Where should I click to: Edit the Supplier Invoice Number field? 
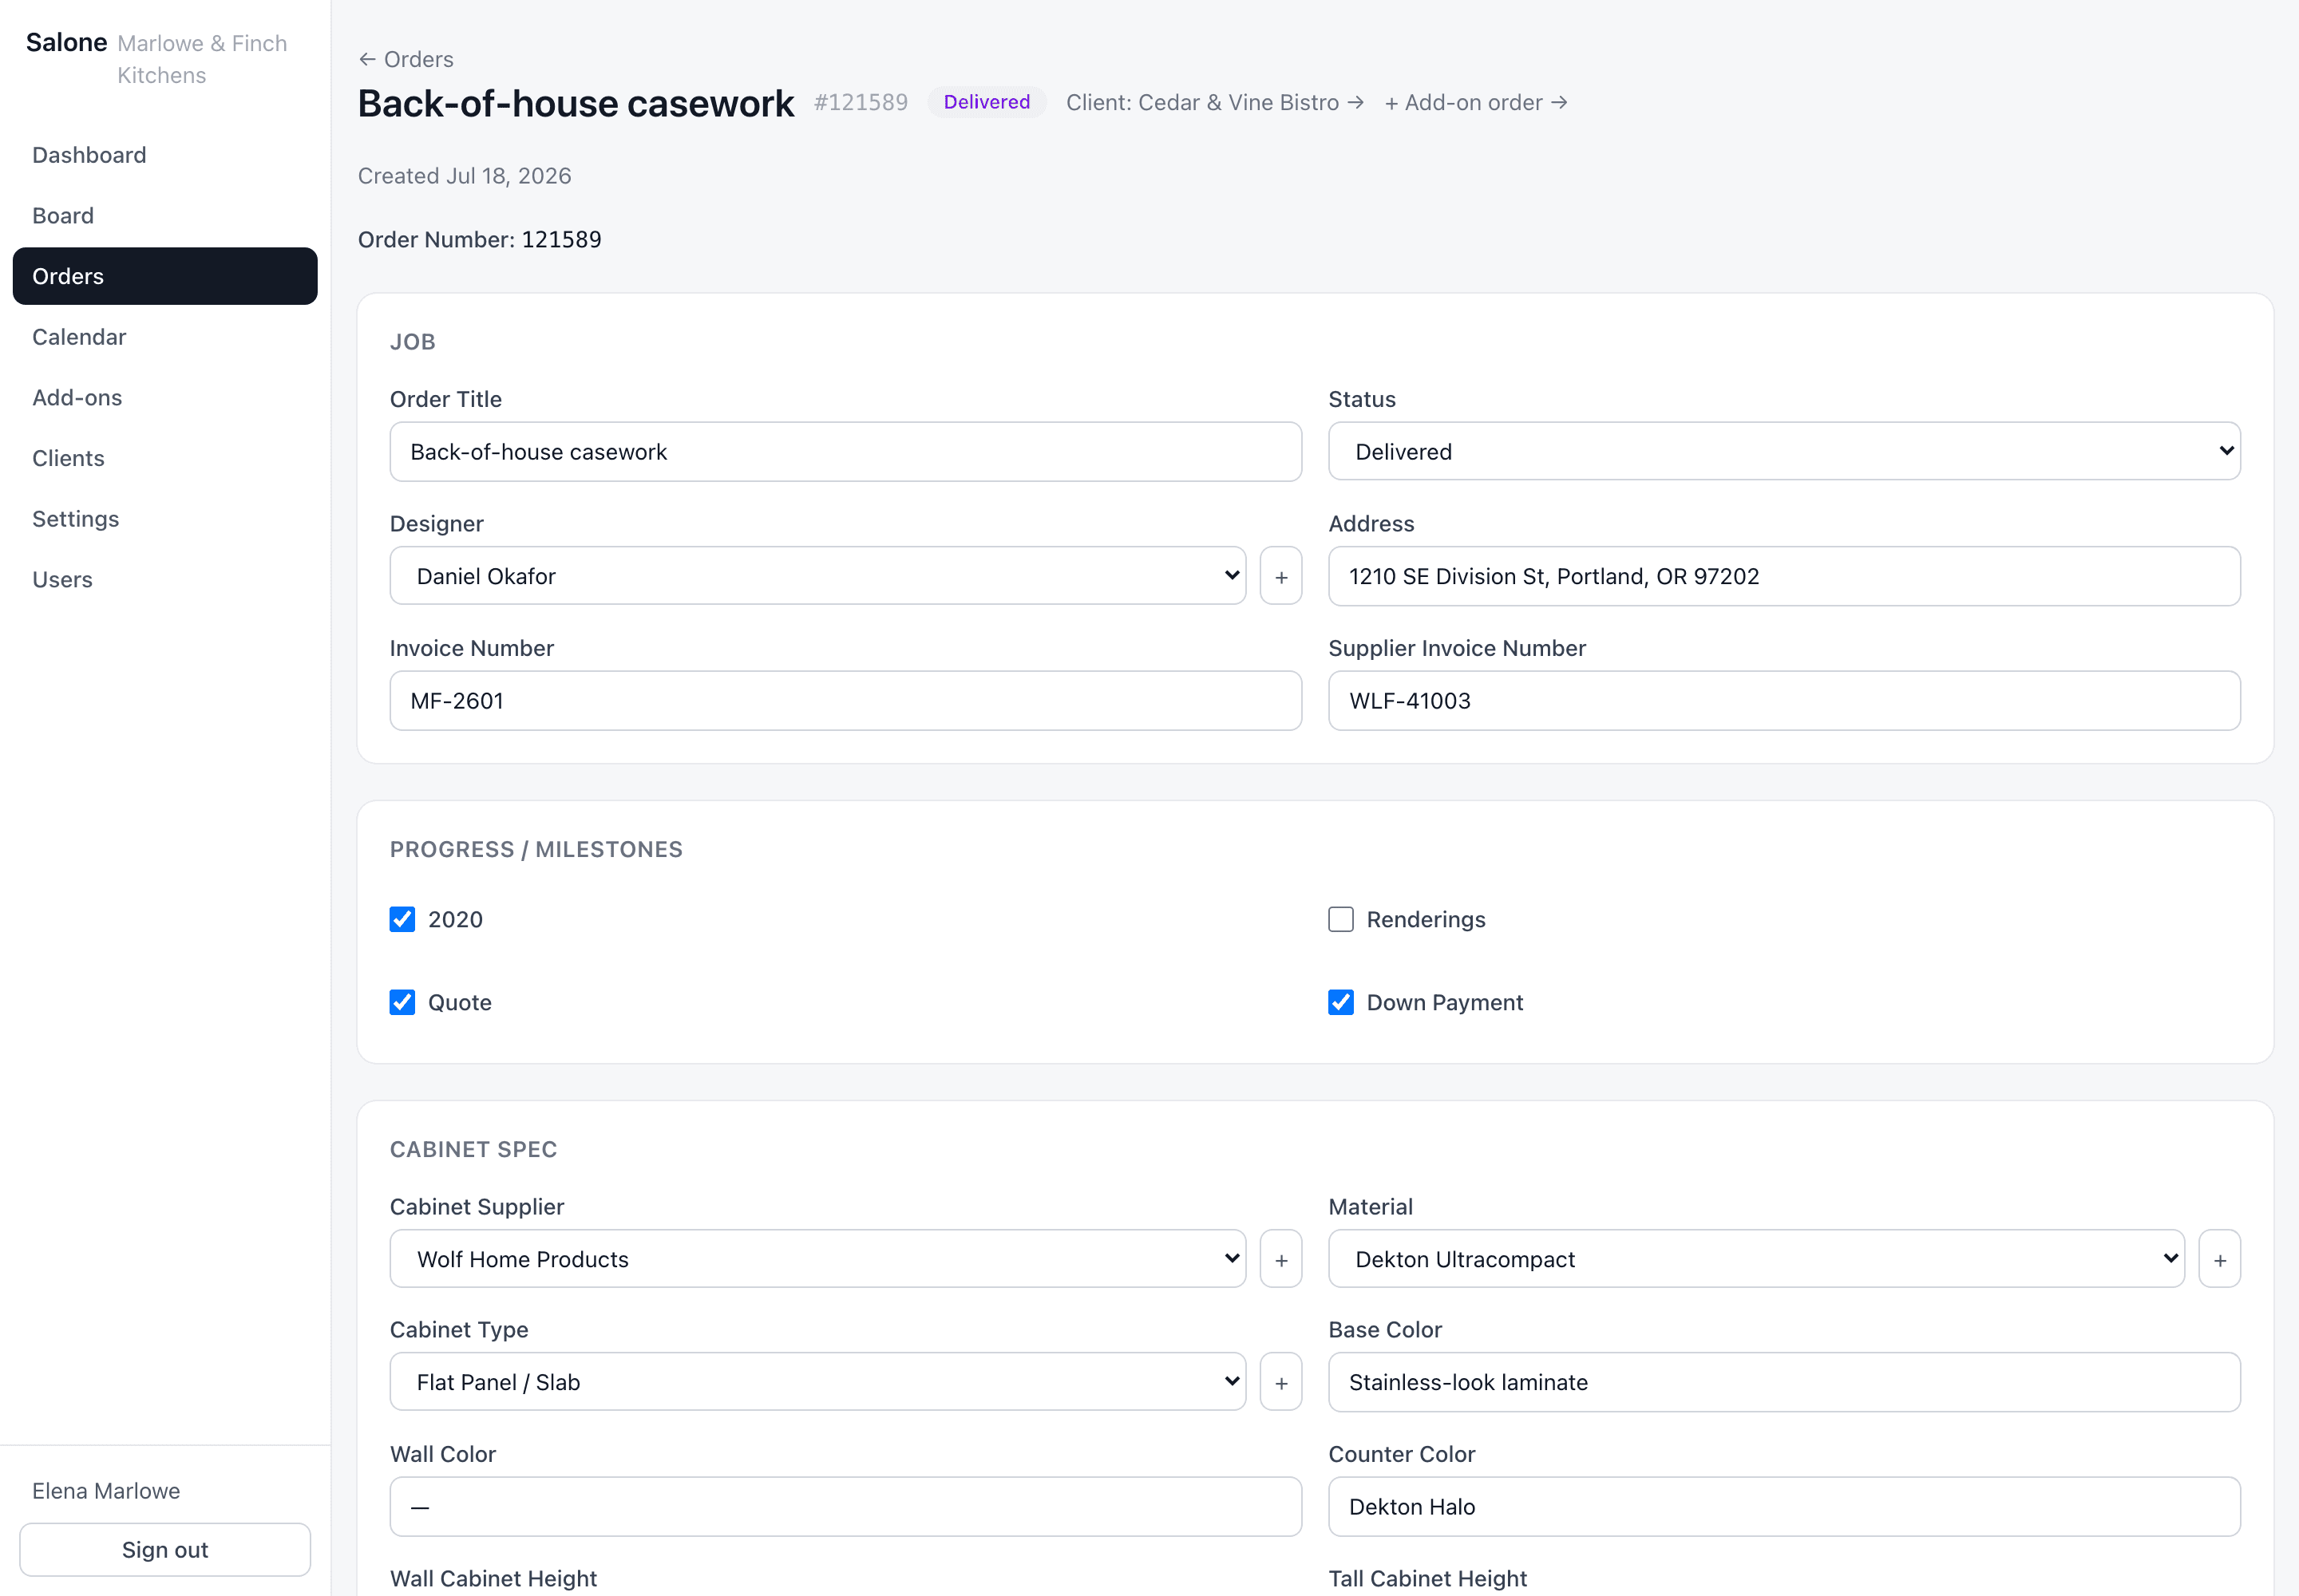[1784, 701]
